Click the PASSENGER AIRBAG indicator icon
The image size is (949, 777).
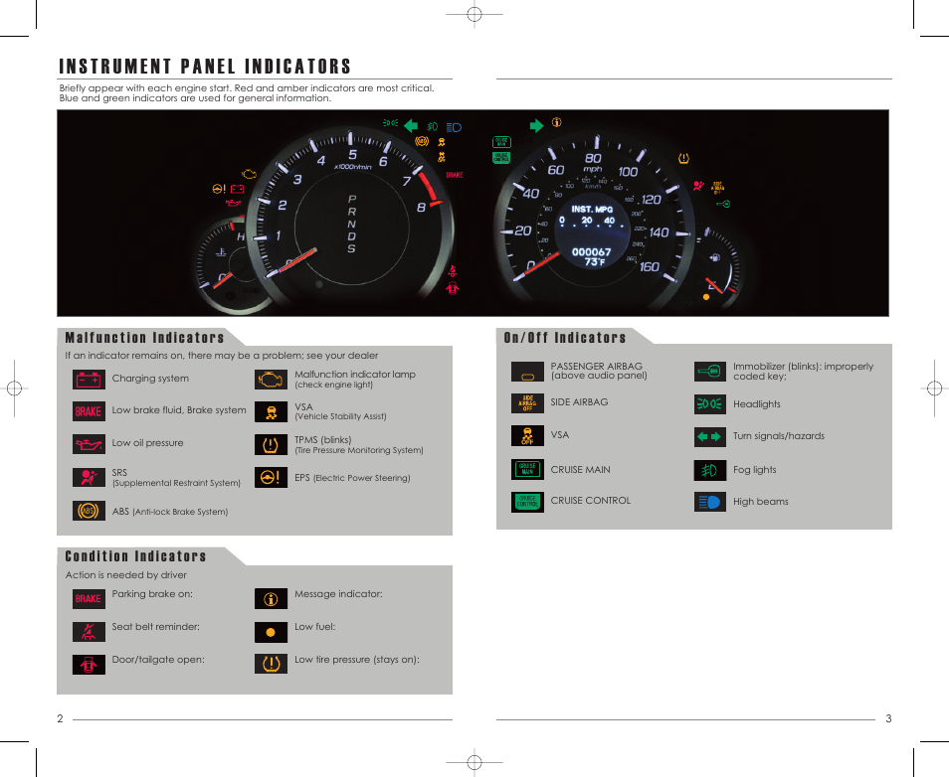pyautogui.click(x=527, y=372)
